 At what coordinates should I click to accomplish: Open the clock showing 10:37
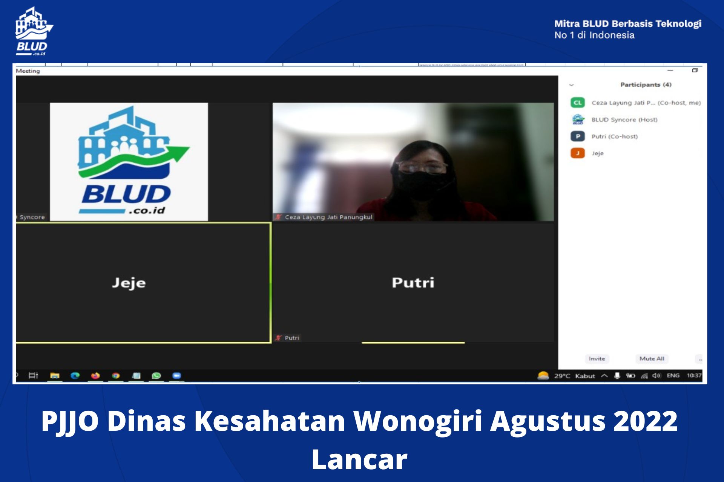[x=694, y=375]
